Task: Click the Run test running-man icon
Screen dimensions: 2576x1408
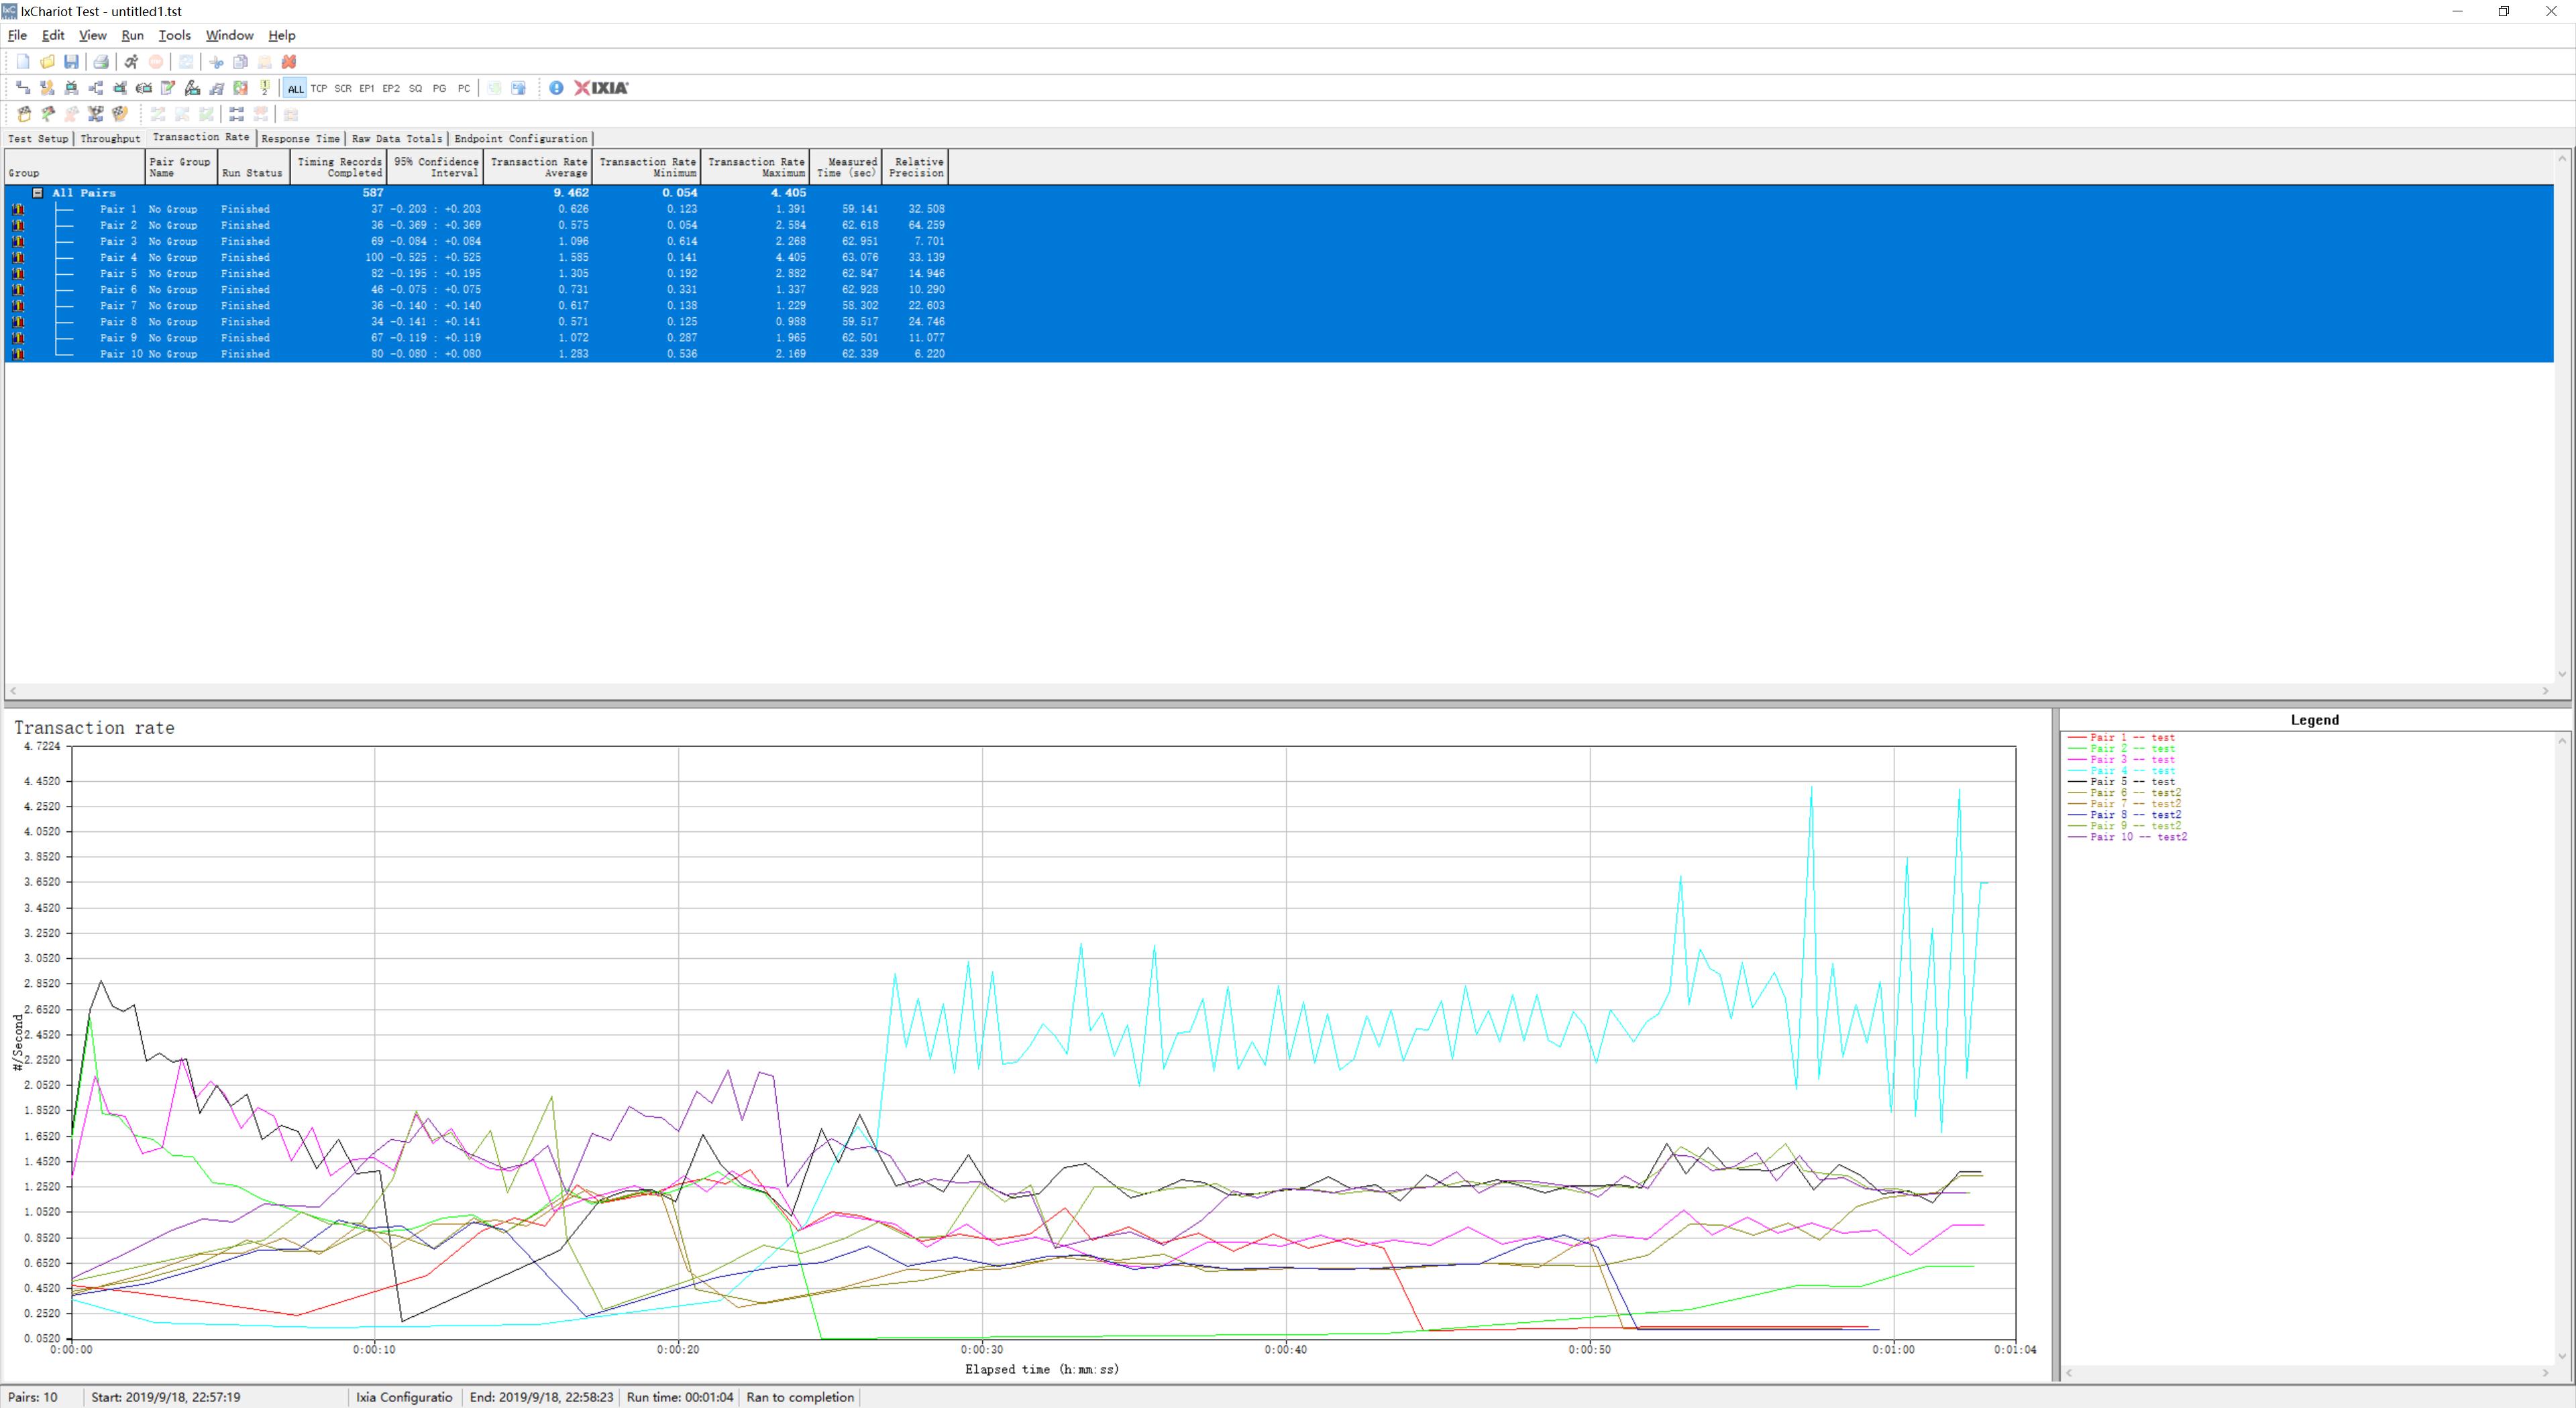Action: click(131, 62)
